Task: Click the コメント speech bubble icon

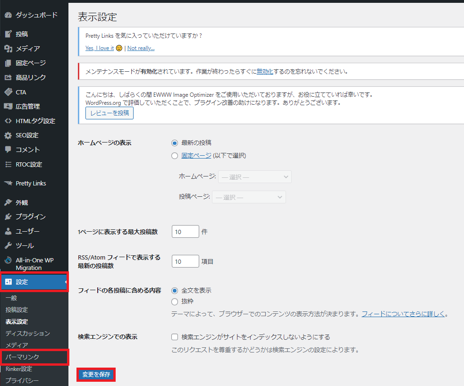Action: (x=8, y=150)
